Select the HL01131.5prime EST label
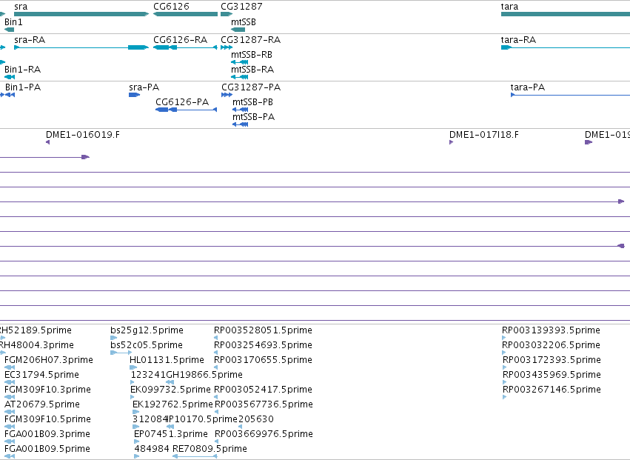This screenshot has width=630, height=460. [167, 360]
